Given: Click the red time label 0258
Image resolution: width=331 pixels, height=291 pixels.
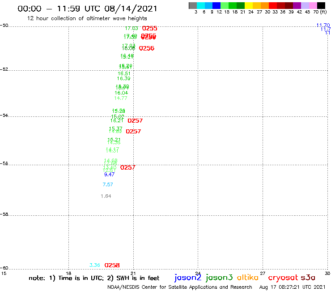Looking at the screenshot, I should (x=112, y=265).
